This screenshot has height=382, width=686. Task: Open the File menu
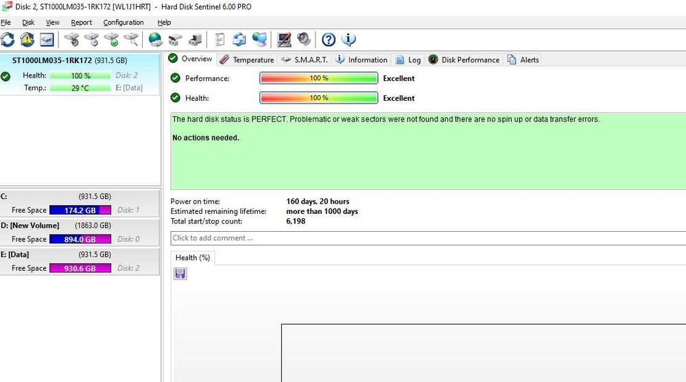pyautogui.click(x=5, y=23)
